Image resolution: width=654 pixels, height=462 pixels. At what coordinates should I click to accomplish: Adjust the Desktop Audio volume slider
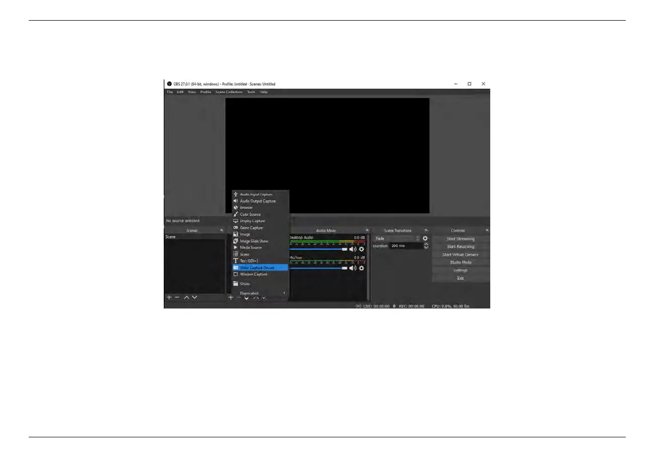(319, 249)
